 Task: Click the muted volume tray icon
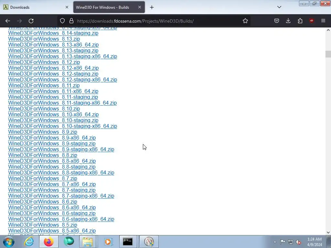[298, 242]
